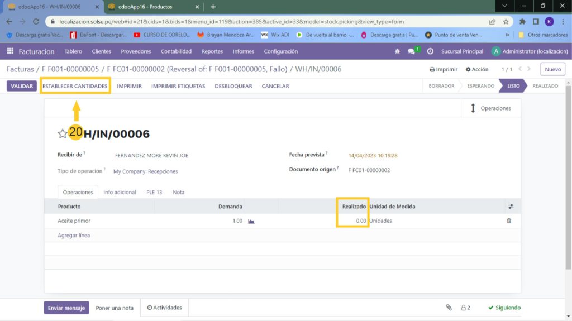
Task: Open the Odoo apps grid menu
Action: coord(10,51)
